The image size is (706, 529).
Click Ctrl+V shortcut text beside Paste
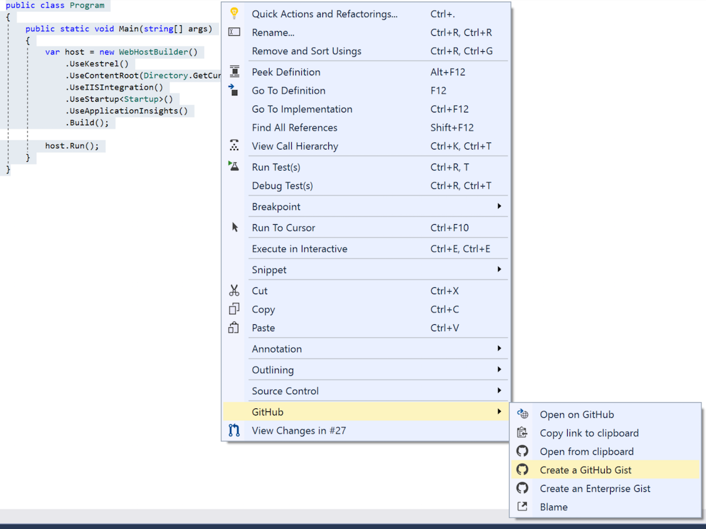pyautogui.click(x=445, y=328)
